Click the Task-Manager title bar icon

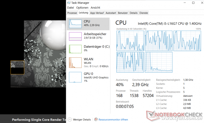(69, 3)
